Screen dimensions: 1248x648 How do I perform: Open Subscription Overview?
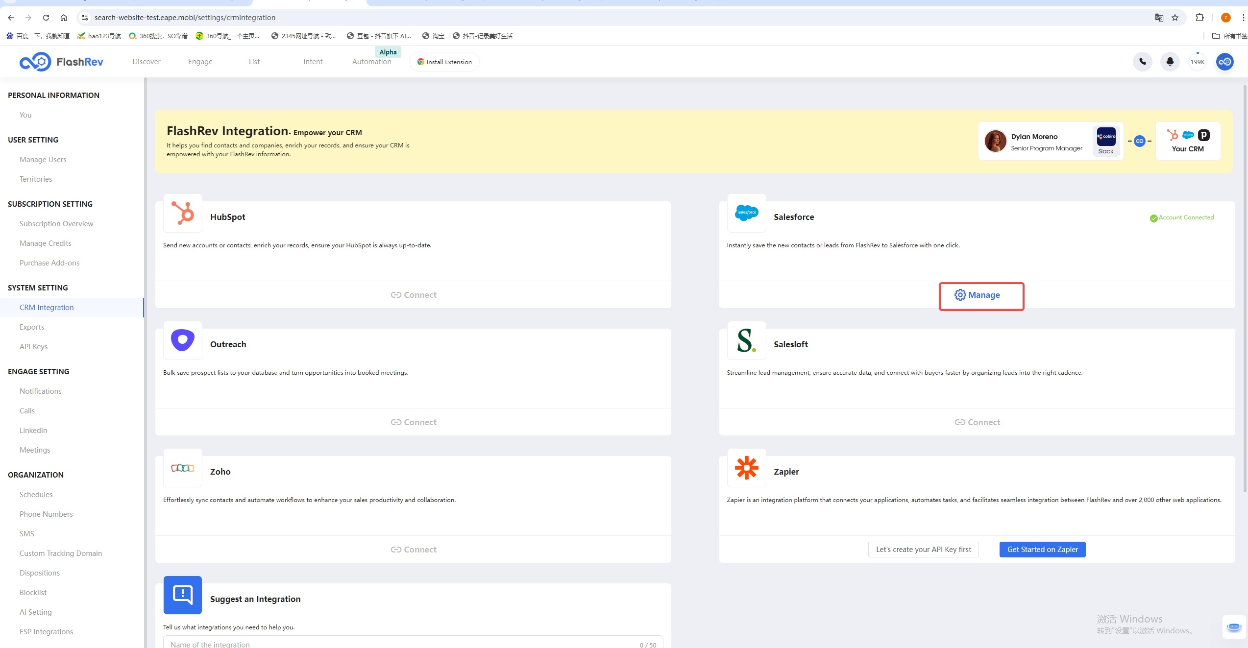56,224
